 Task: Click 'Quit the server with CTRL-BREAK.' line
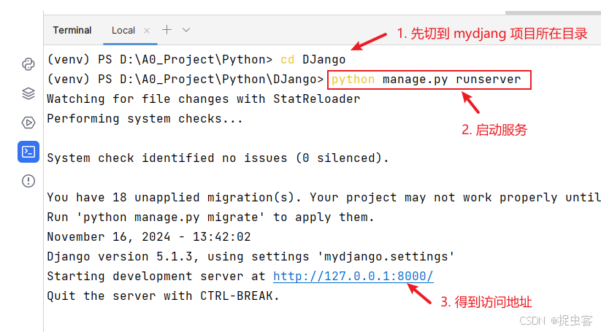164,296
